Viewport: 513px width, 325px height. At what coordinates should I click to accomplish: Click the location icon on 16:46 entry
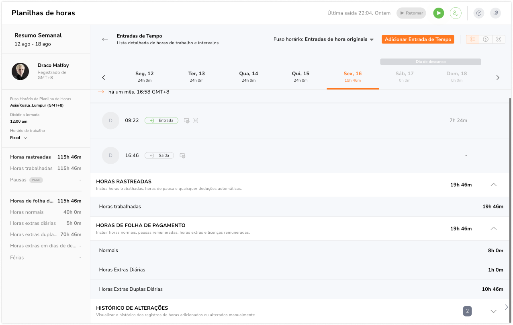(x=183, y=155)
